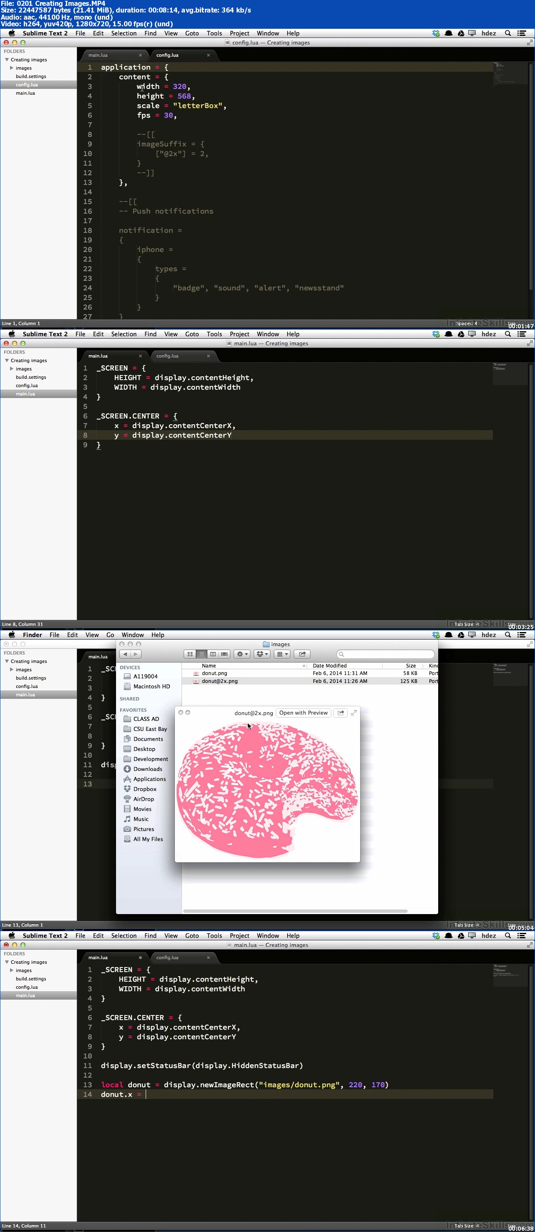Open Goto menu in config.lua window frame
The height and width of the screenshot is (1232, 535).
coord(192,33)
